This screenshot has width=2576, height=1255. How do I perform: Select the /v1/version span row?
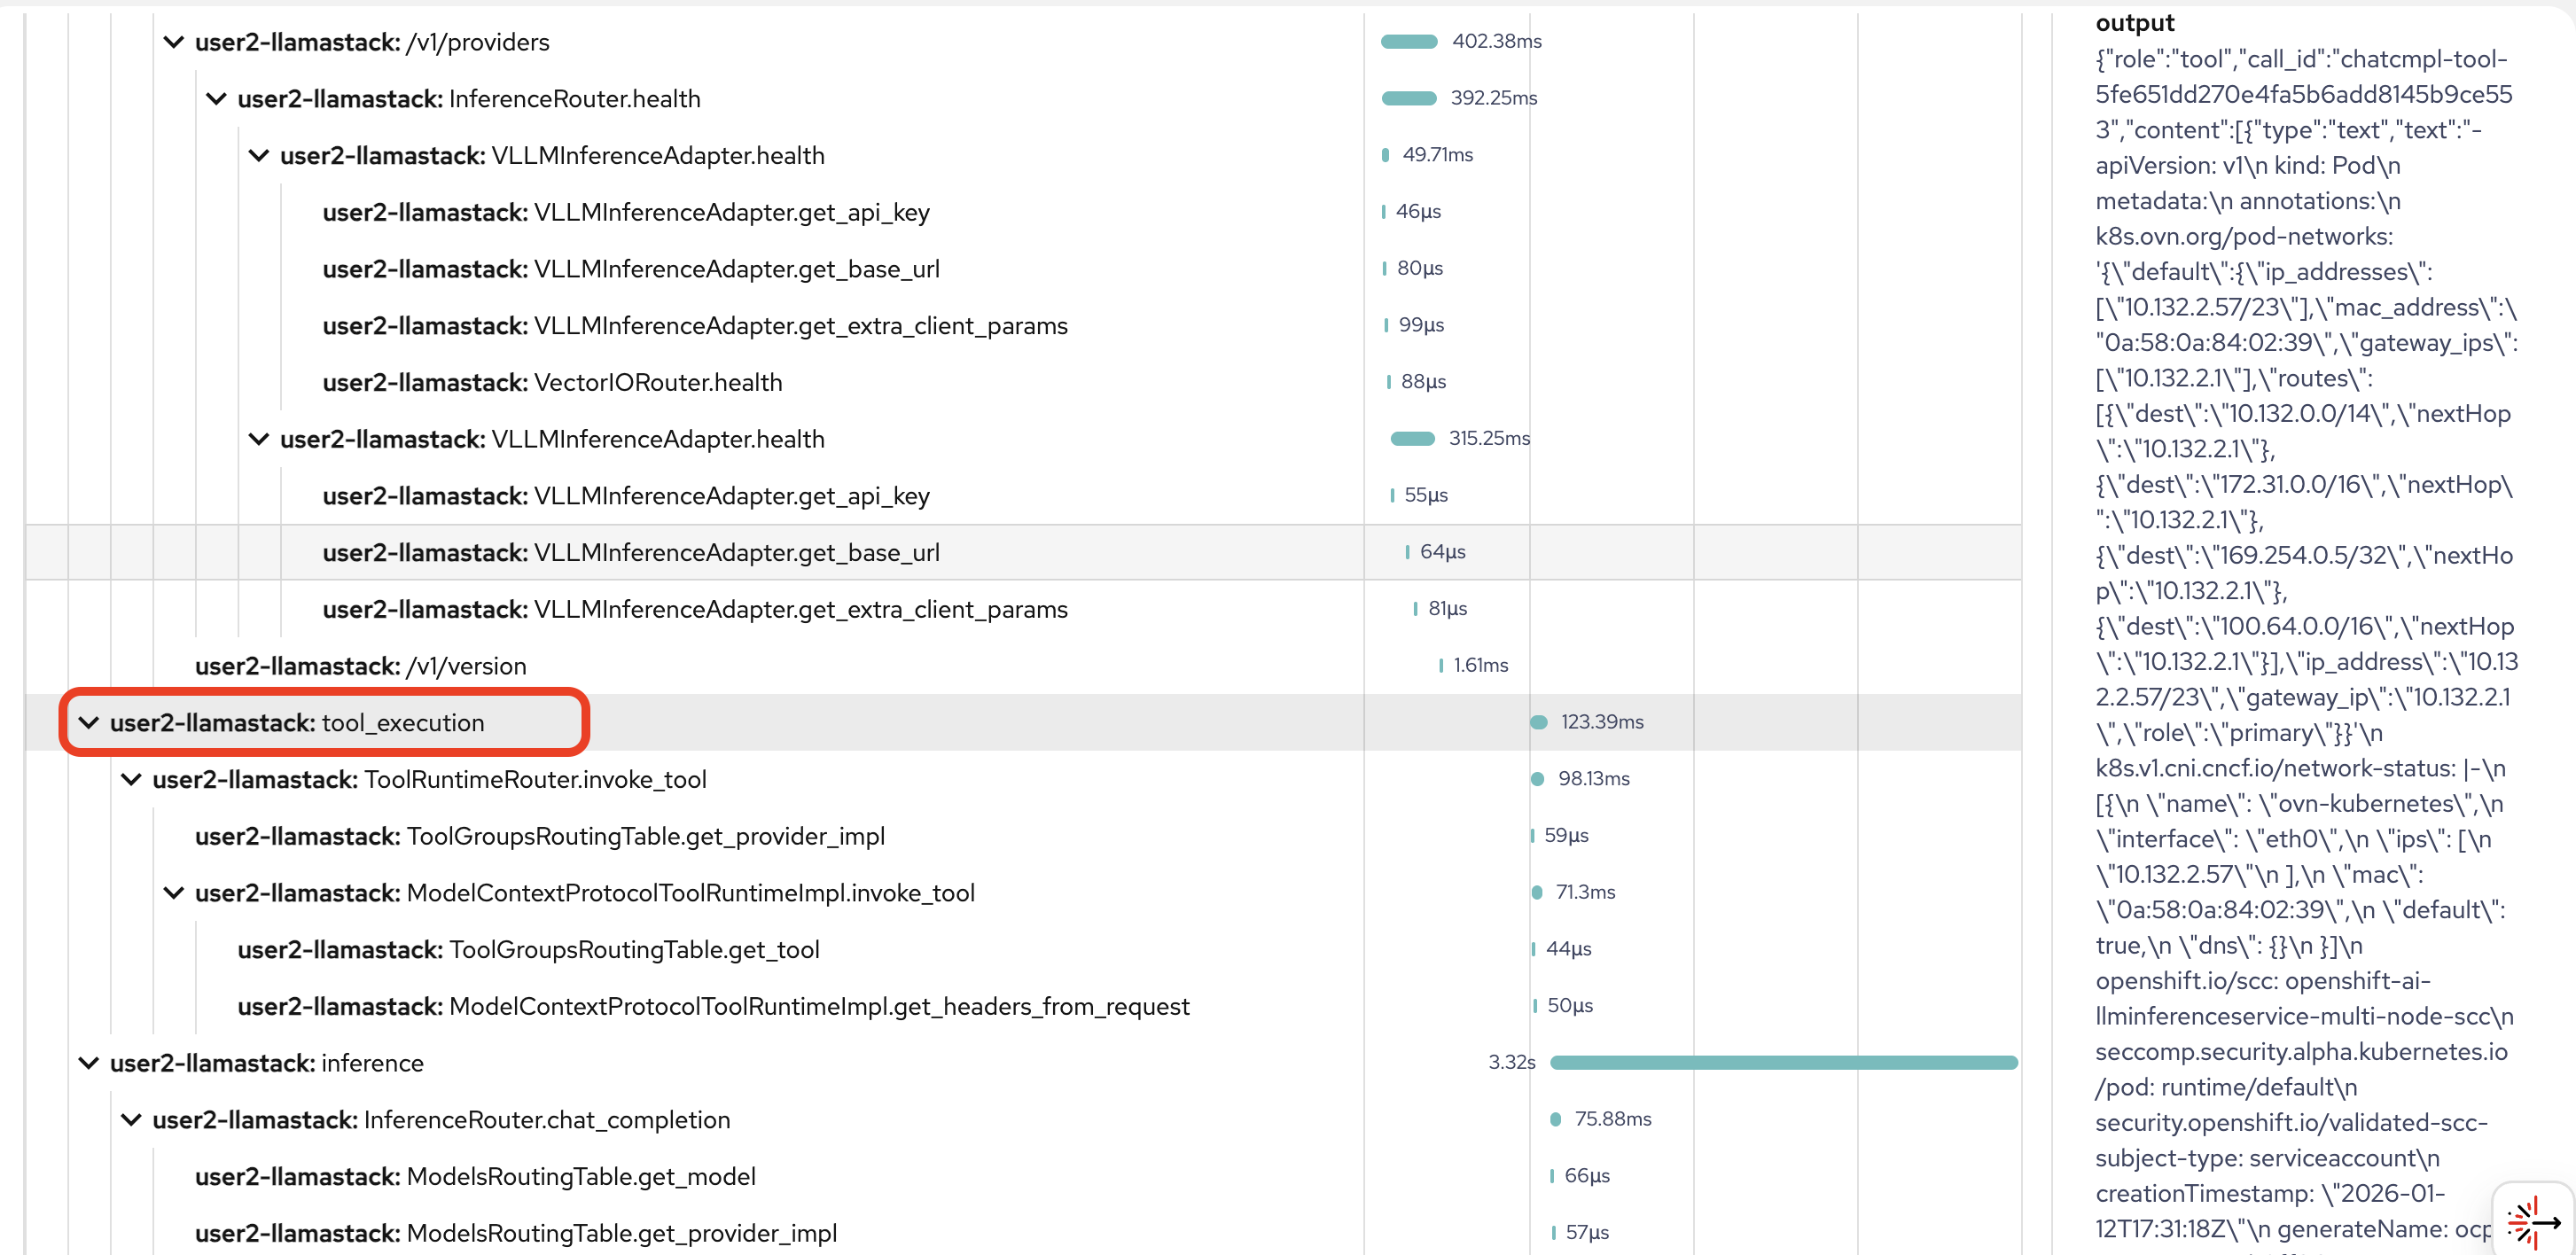pyautogui.click(x=360, y=666)
